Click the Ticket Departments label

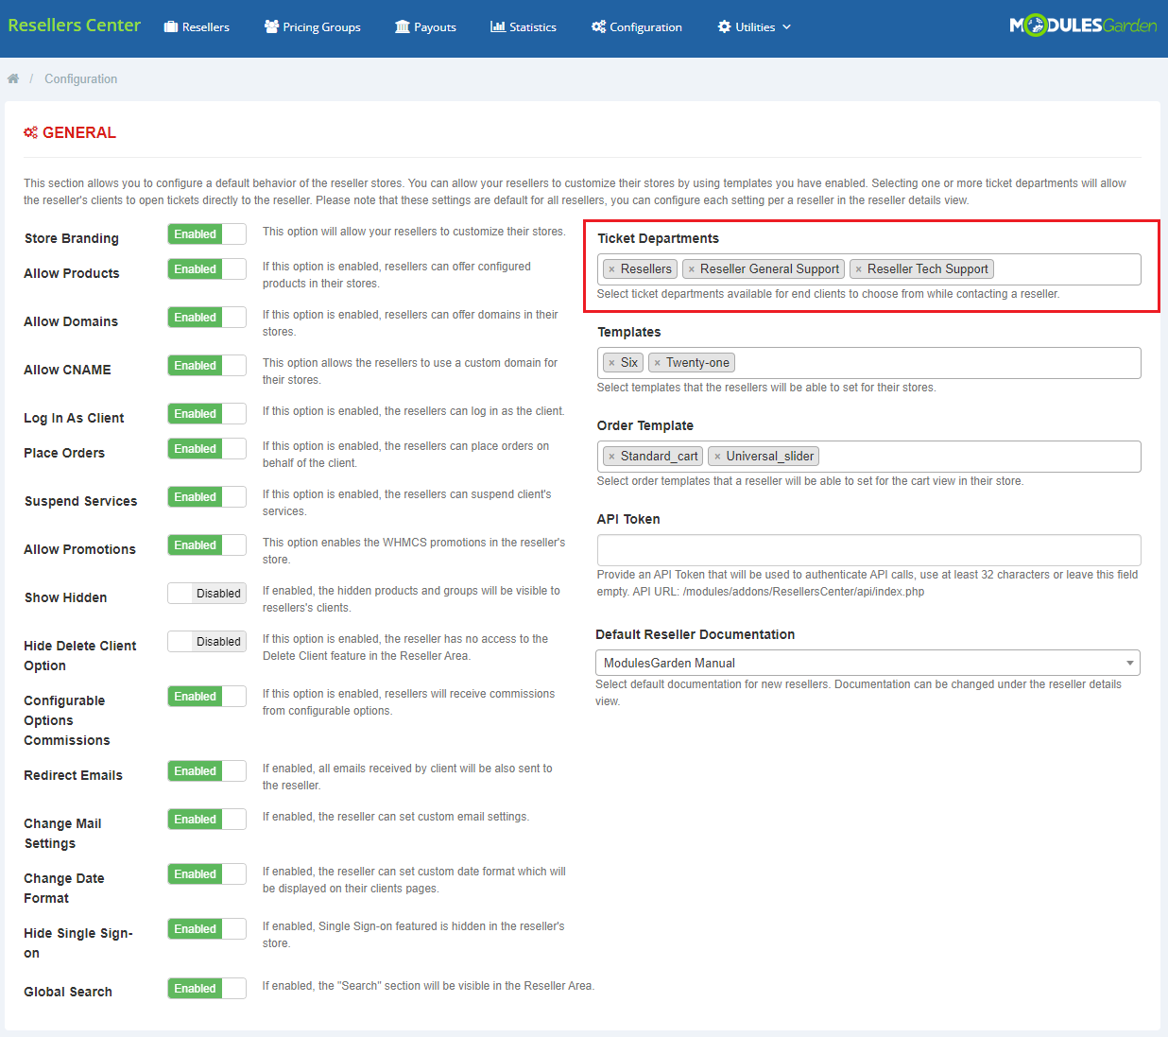658,238
